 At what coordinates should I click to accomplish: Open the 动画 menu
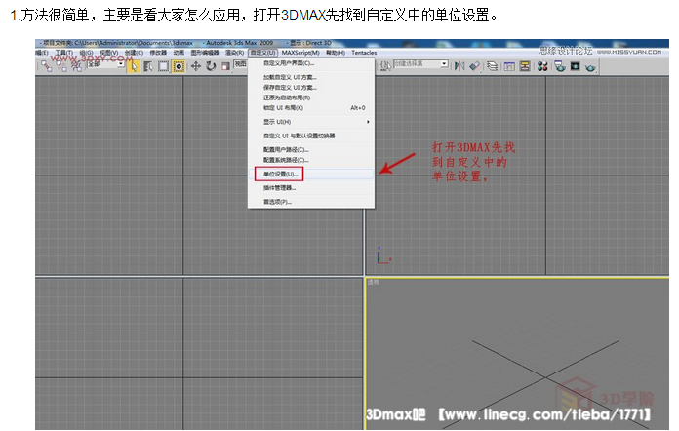[x=179, y=53]
